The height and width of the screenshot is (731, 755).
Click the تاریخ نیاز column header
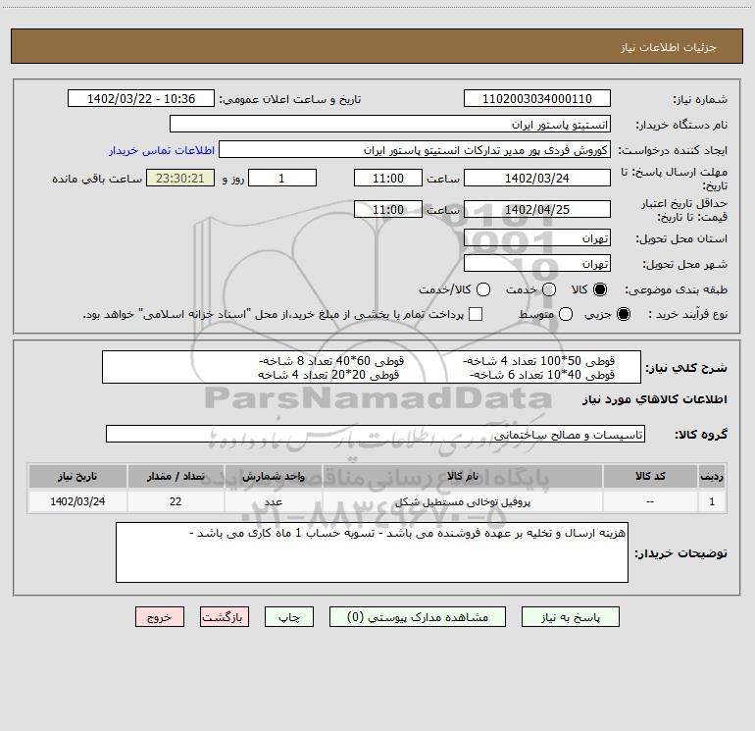tap(77, 476)
